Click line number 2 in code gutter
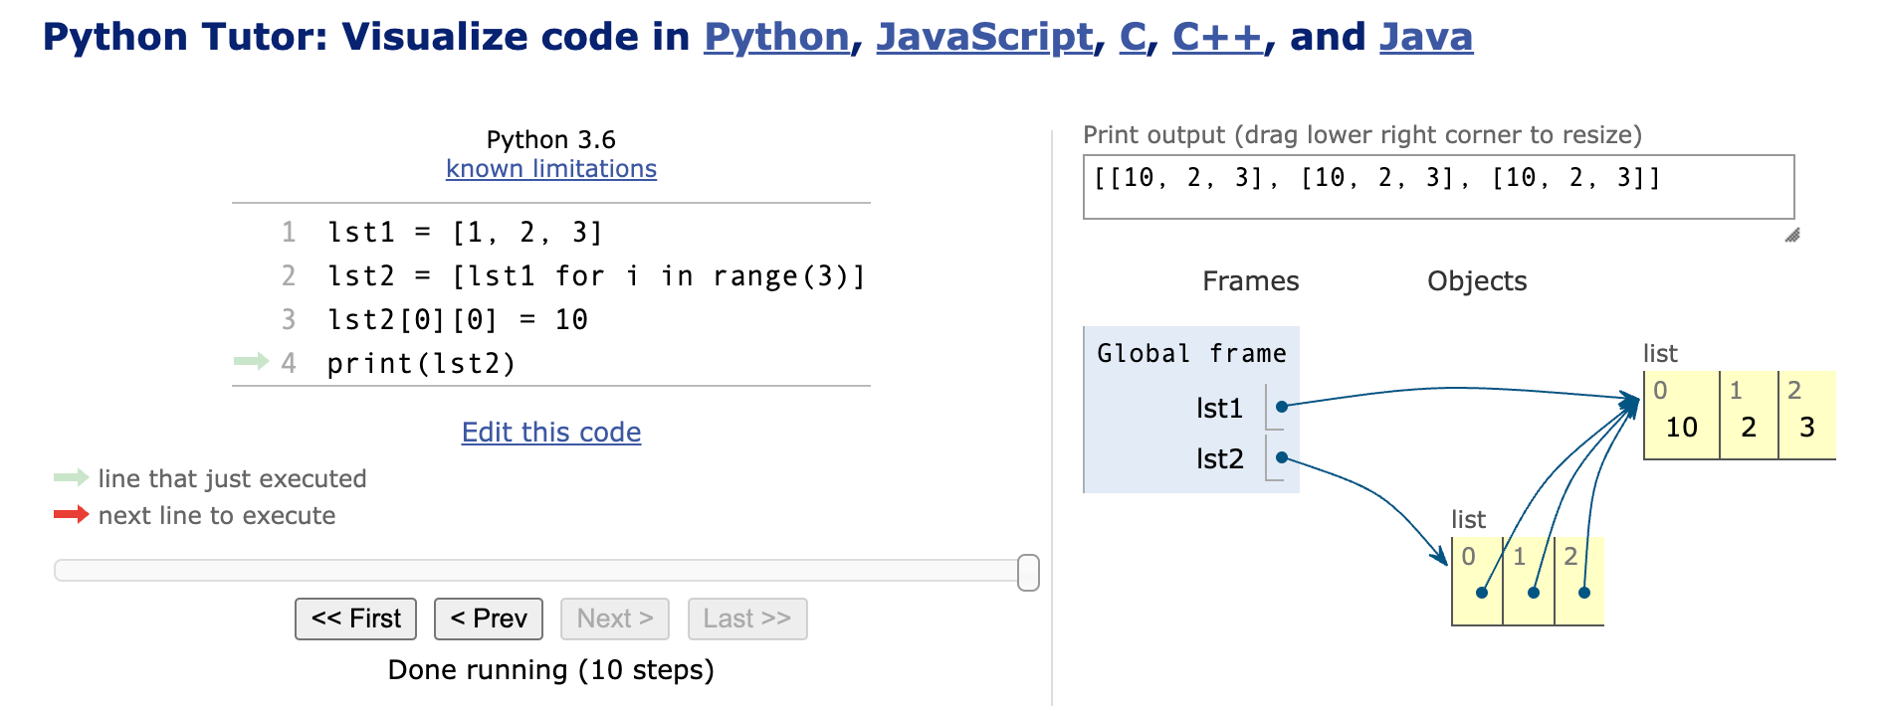Viewport: 1879px width, 706px height. coord(289,276)
